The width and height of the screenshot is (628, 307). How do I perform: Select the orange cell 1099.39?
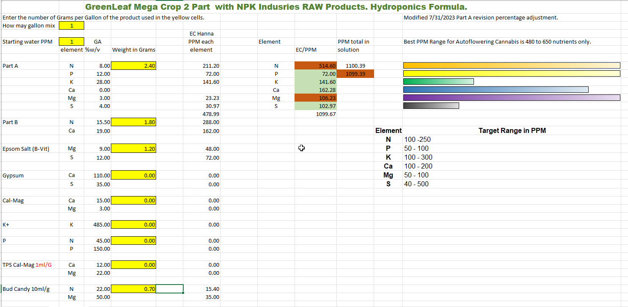(x=355, y=74)
